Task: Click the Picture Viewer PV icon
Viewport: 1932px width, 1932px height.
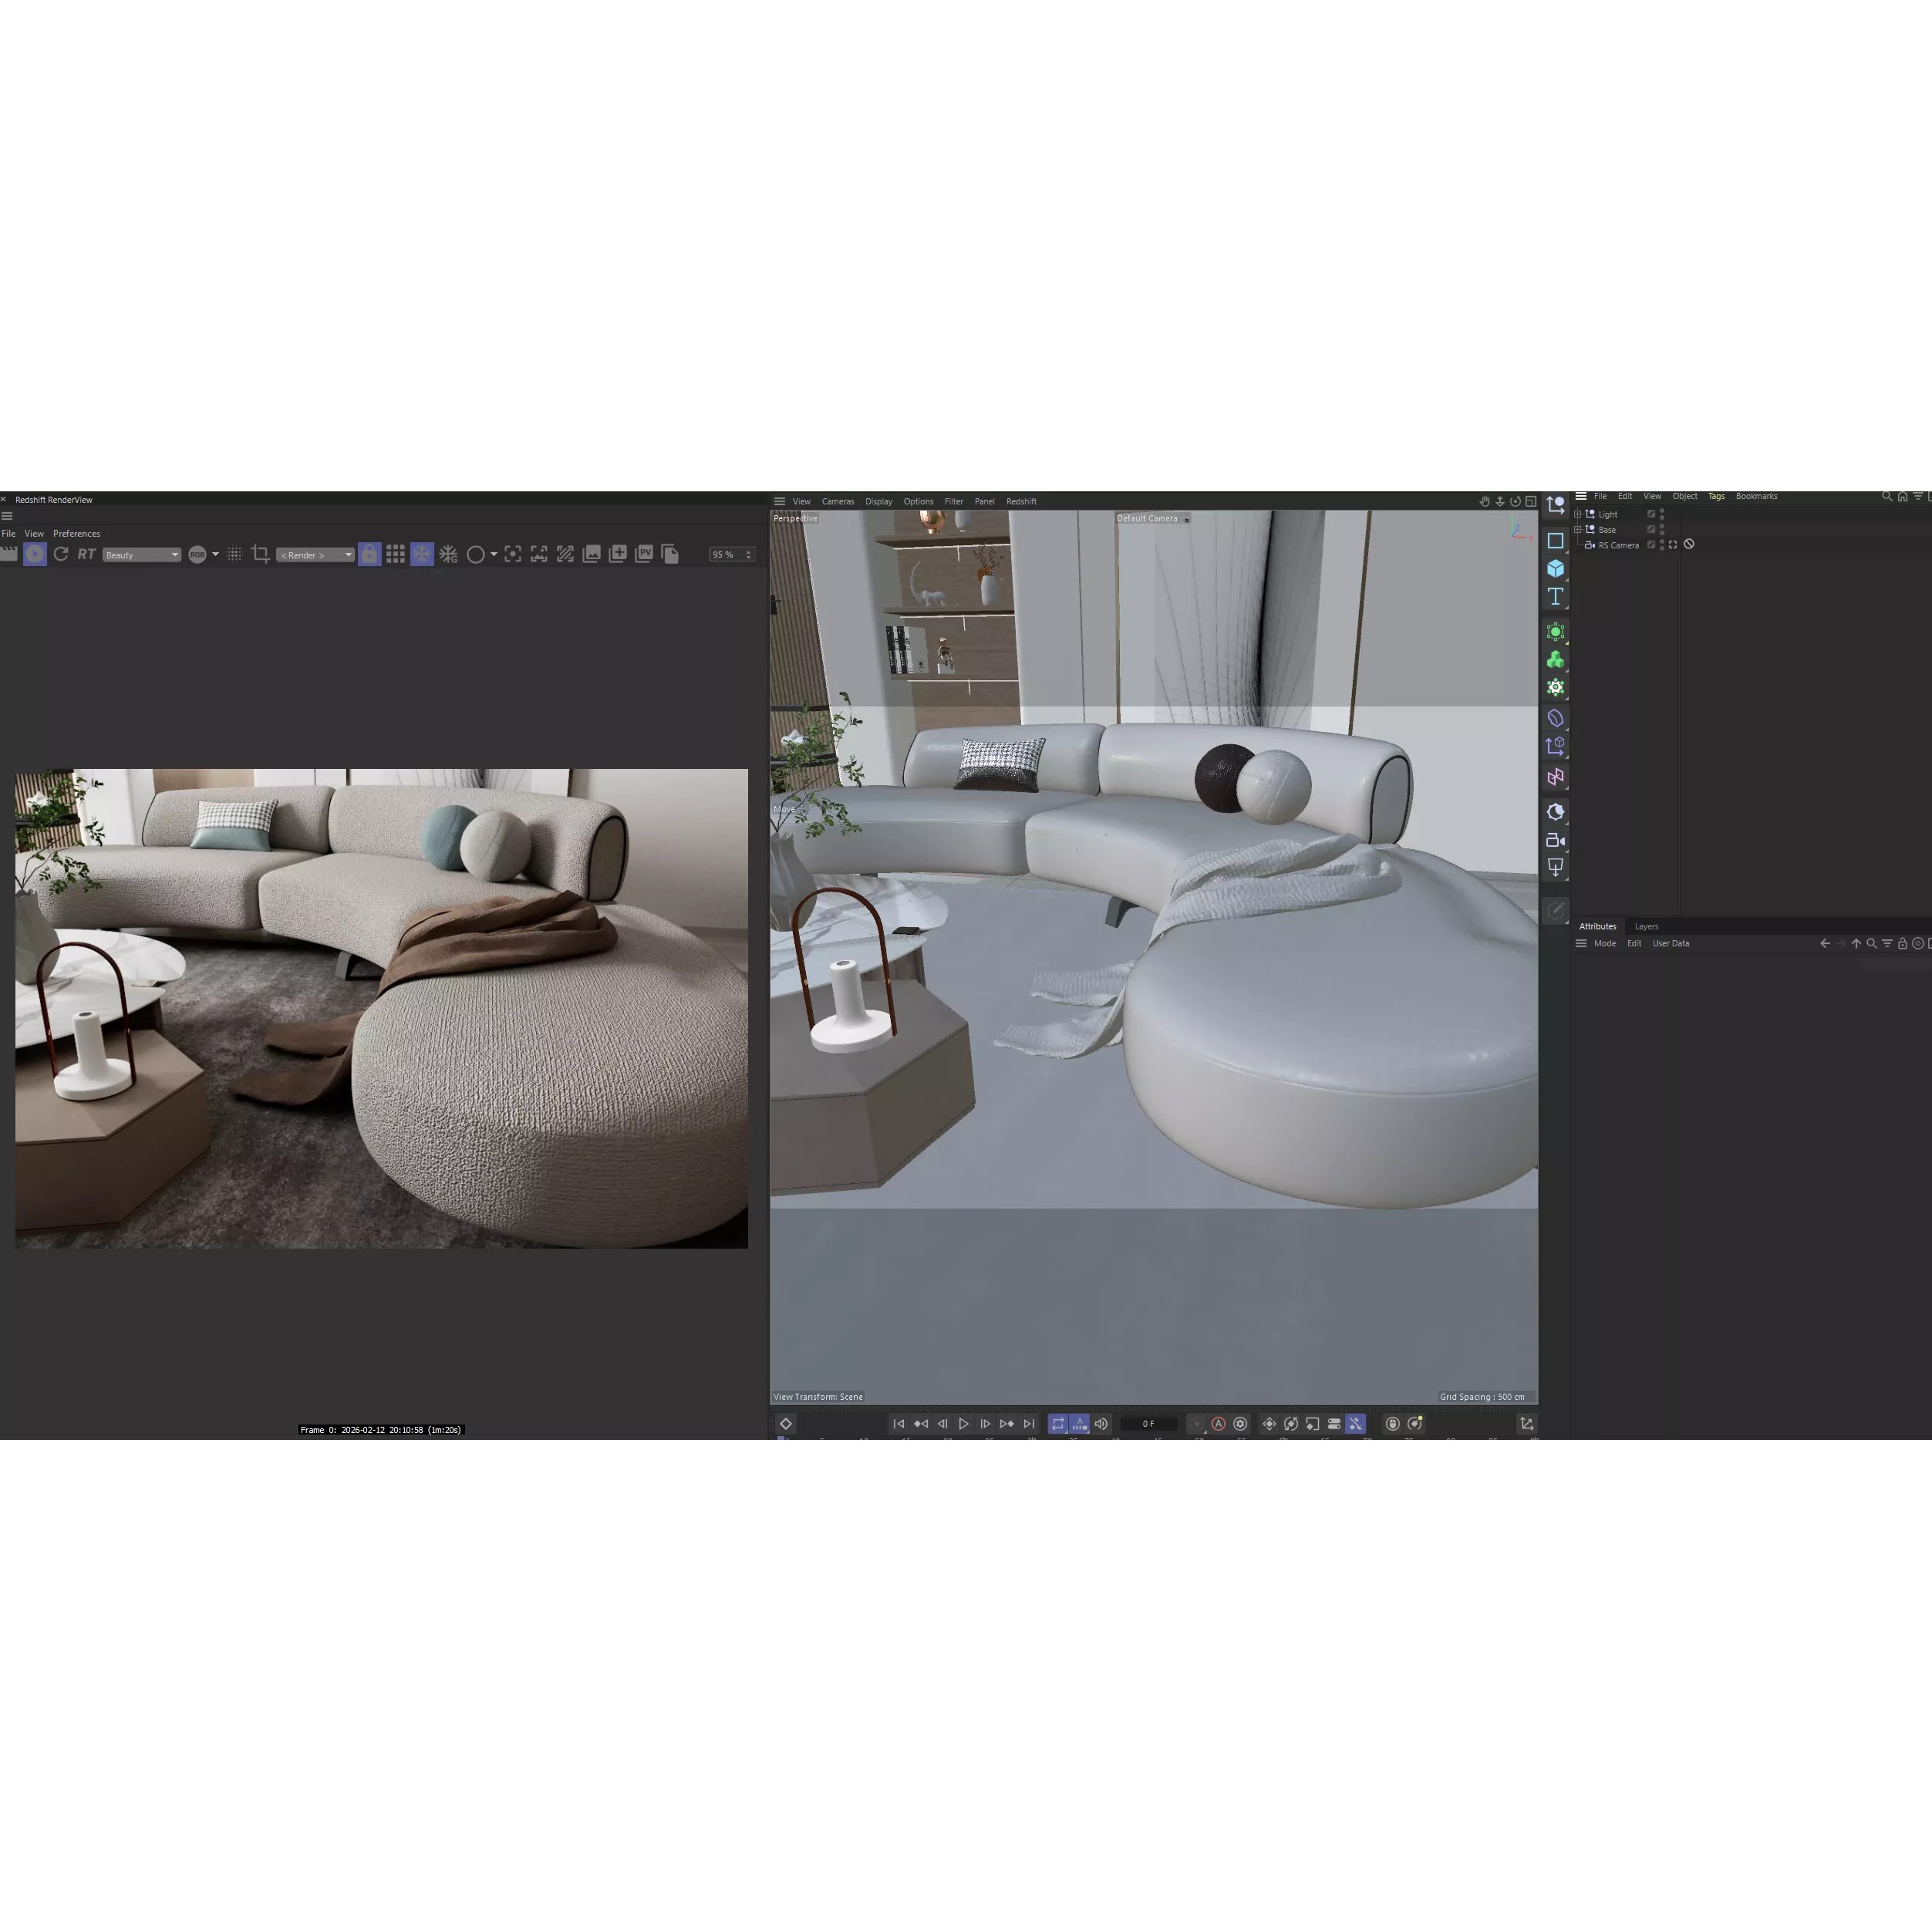Action: 644,554
